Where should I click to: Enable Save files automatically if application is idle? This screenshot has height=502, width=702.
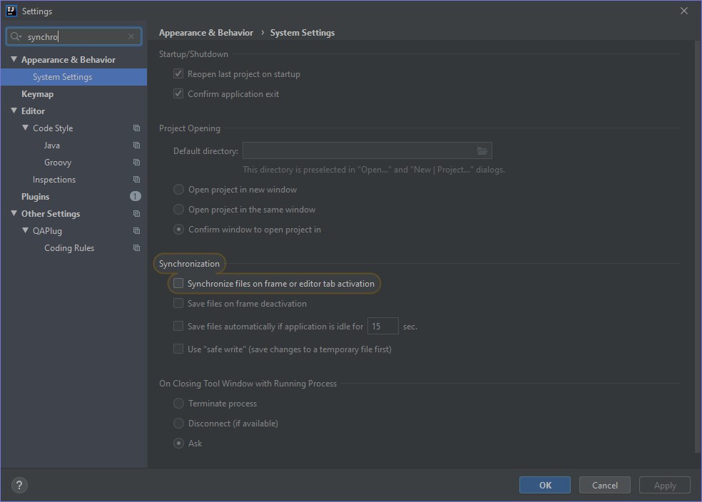[178, 326]
